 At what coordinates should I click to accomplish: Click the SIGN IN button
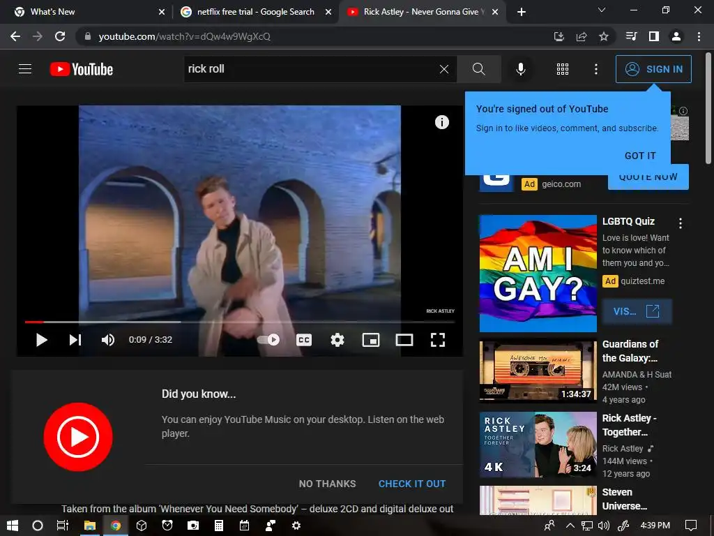653,69
